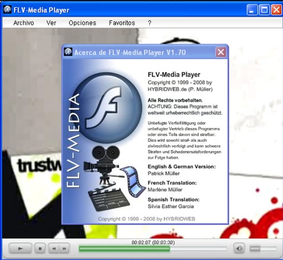
Task: Click 'Spanish Translation:' label
Action: point(173,200)
